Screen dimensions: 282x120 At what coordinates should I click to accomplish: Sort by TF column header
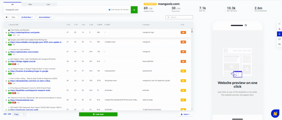[x=76, y=24]
